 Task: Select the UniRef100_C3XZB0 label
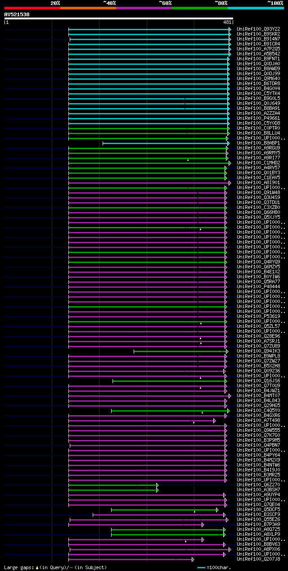point(258,207)
